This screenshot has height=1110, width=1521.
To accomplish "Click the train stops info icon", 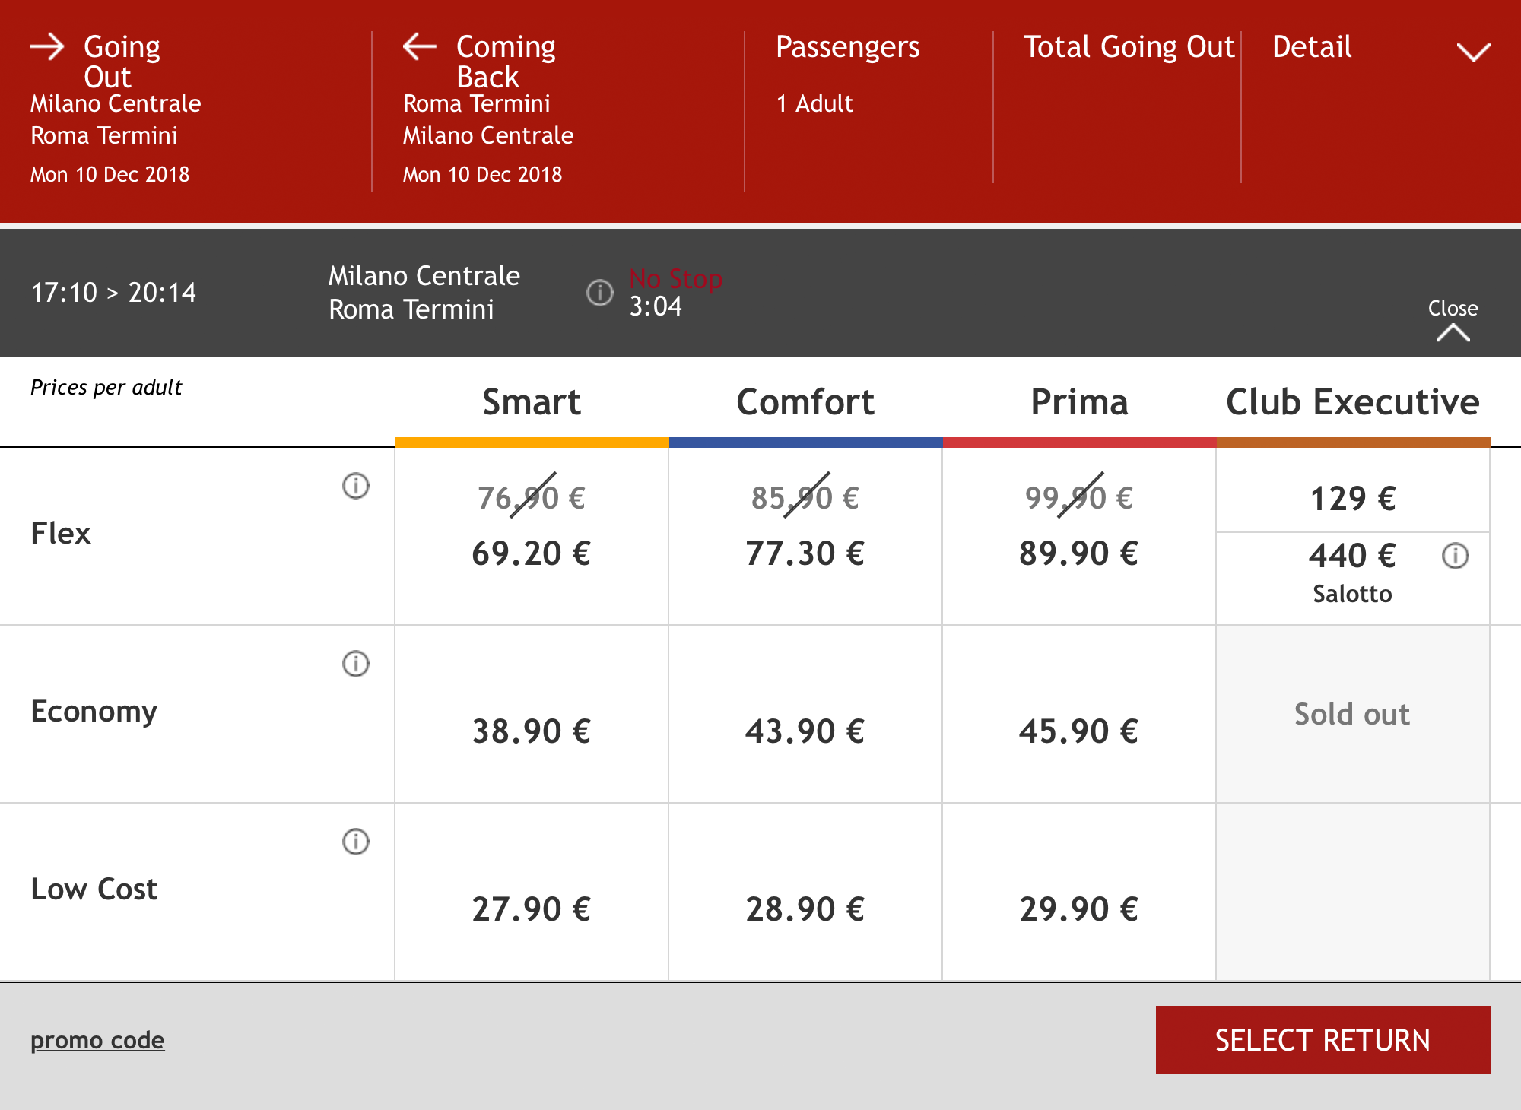I will 600,292.
